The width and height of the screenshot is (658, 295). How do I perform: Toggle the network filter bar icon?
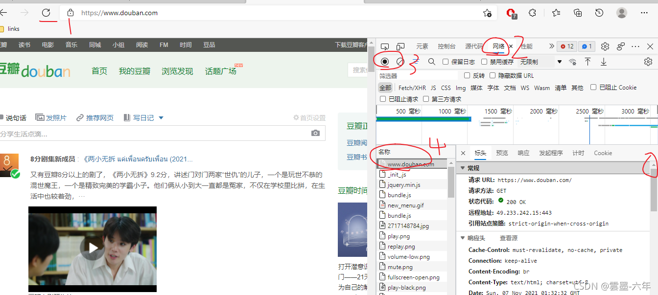tap(416, 62)
